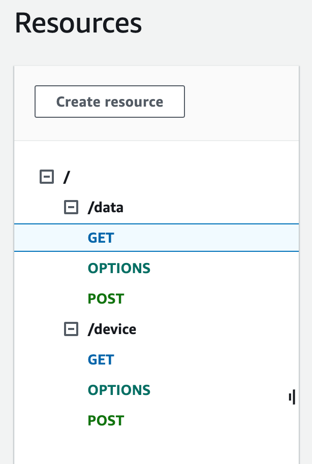
Task: Open the POST method under /device
Action: (106, 421)
